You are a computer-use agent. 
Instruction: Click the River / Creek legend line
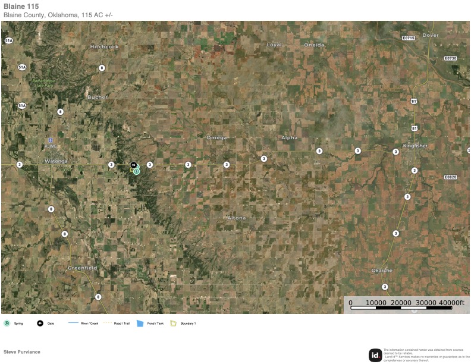click(x=74, y=323)
